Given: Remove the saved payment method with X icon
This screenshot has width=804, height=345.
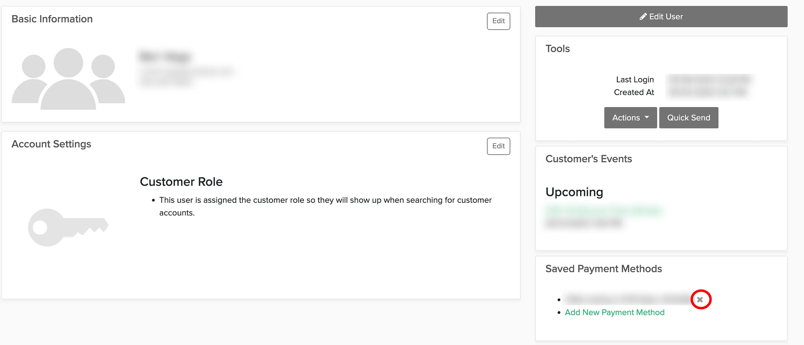Looking at the screenshot, I should pos(700,300).
